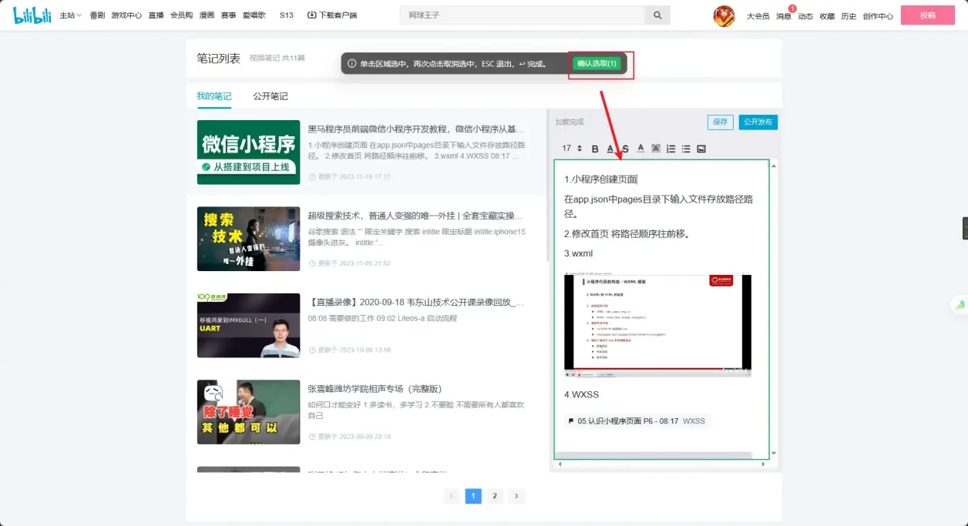Open 消息 with notification badge

[x=784, y=16]
